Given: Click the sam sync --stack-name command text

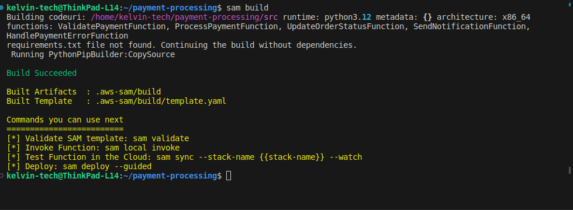Looking at the screenshot, I should point(259,157).
